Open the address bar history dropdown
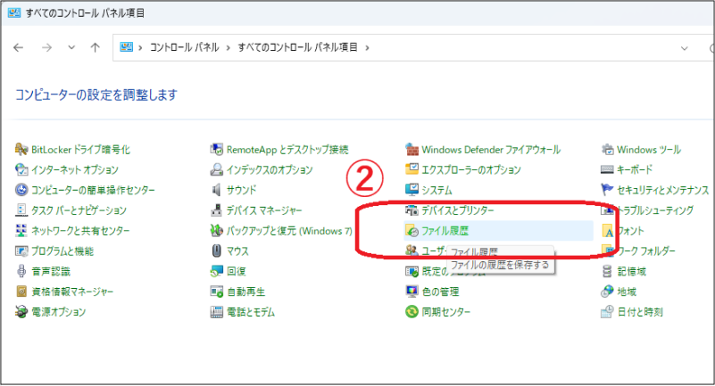This screenshot has width=715, height=386. coord(685,48)
